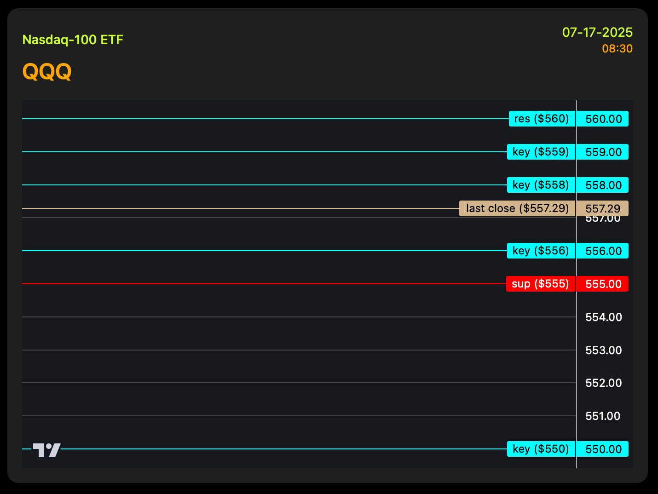
Task: Select the key ($558) level label
Action: pos(541,185)
